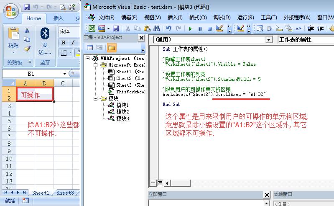The image size is (334, 206).
Task: Open the Insert UserForm dropdown arrow
Action: point(108,28)
